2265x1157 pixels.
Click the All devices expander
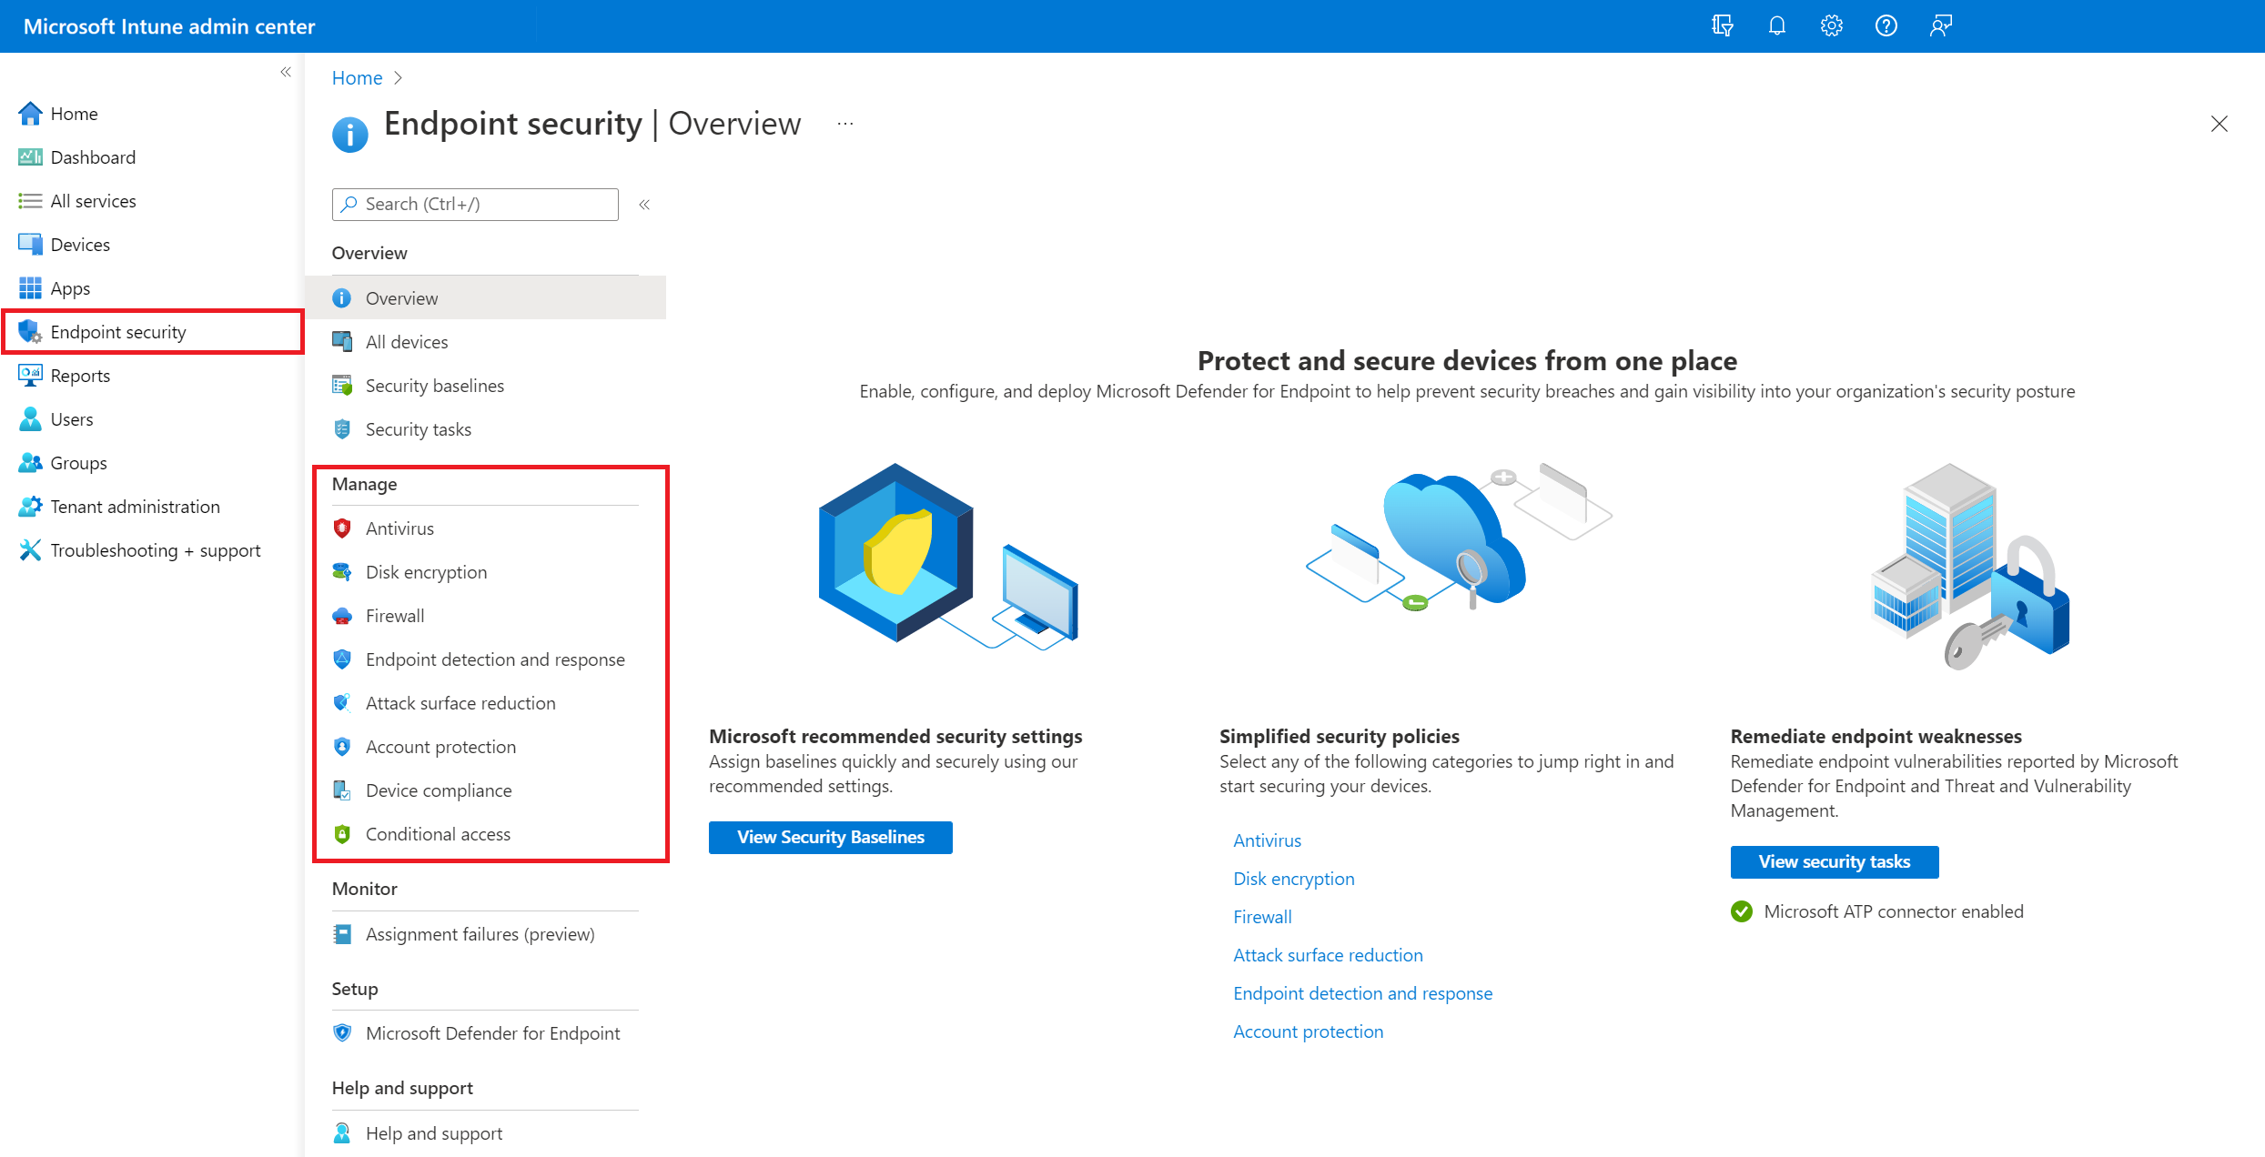(408, 342)
